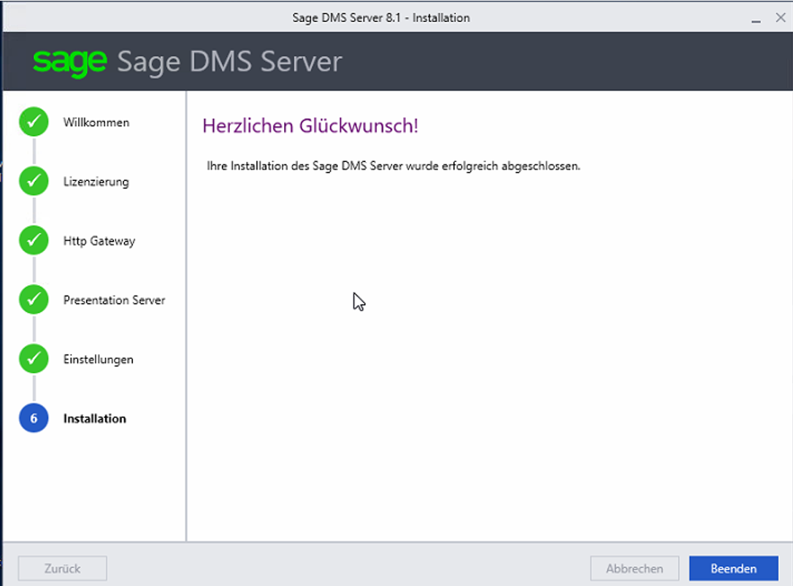Click the installation success message text
Viewport: 793px width, 586px height.
[x=394, y=166]
